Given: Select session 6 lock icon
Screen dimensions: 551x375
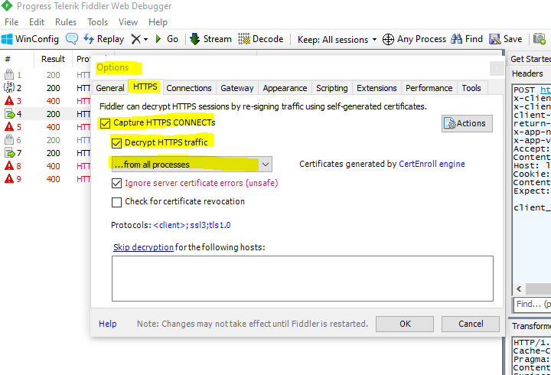Looking at the screenshot, I should pos(9,139).
